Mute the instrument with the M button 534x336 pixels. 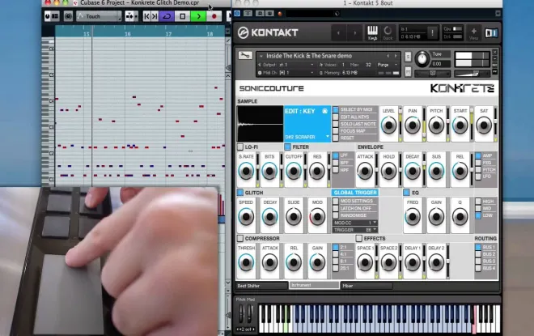408,71
